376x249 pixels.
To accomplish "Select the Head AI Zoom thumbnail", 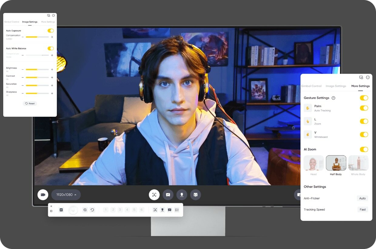I will [x=314, y=163].
